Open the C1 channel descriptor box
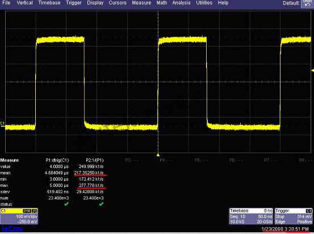Viewport: 314px width, 234px height. click(x=19, y=216)
